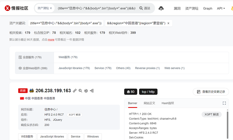Open the 语法 syntax help
This screenshot has width=233, height=140.
coord(145,8)
